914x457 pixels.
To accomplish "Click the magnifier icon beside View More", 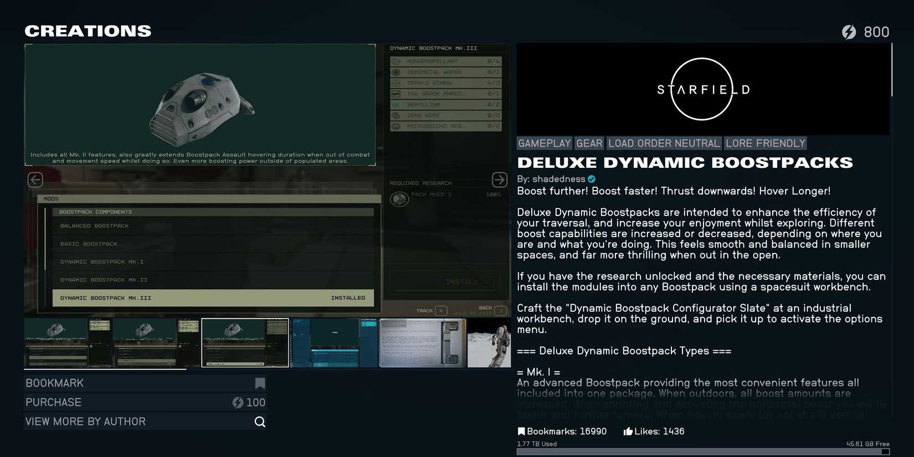I will [260, 422].
